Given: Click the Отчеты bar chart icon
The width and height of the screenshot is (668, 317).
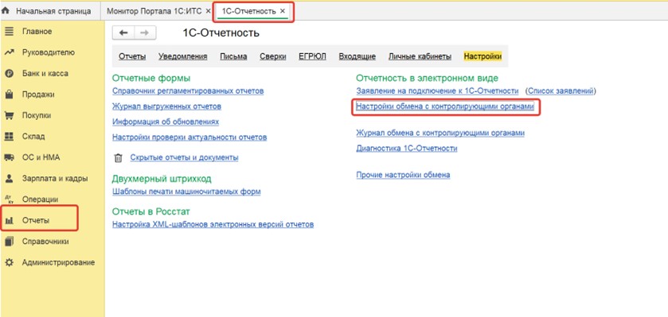Looking at the screenshot, I should 9,221.
